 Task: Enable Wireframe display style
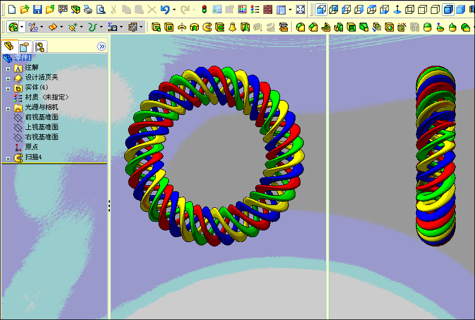410,9
